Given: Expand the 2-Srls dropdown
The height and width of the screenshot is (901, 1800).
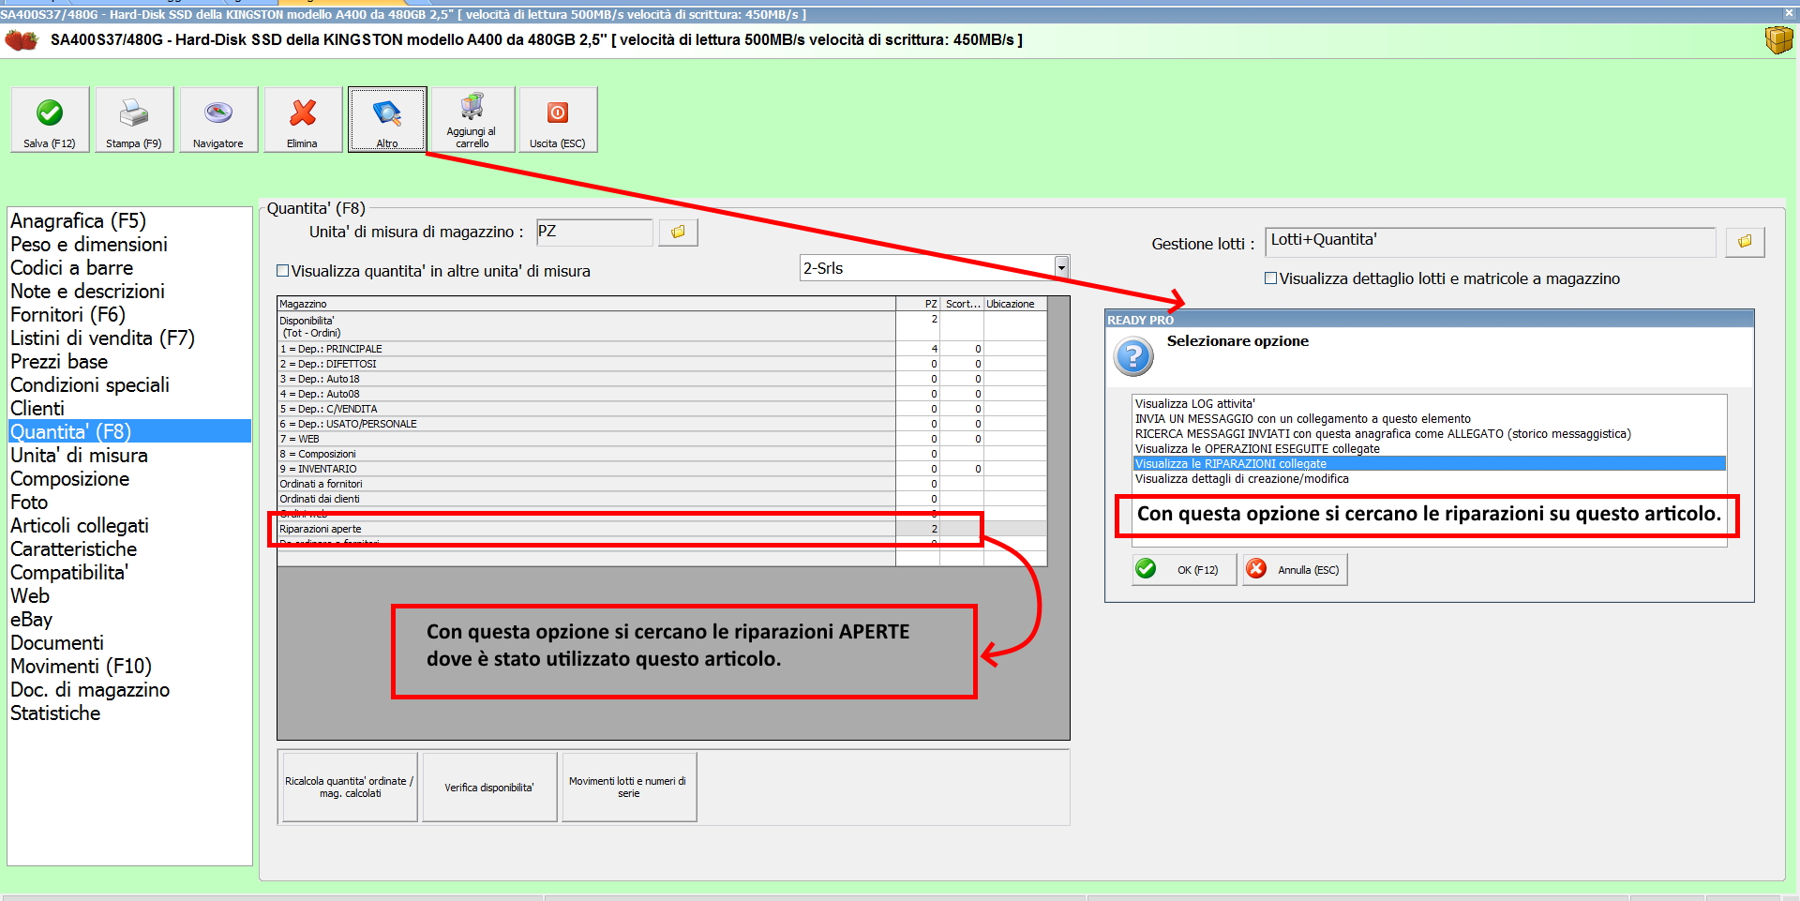Looking at the screenshot, I should tap(1061, 268).
